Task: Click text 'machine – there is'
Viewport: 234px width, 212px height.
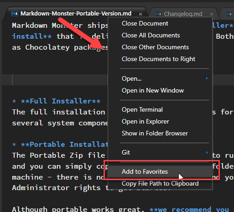Action: coord(52,177)
